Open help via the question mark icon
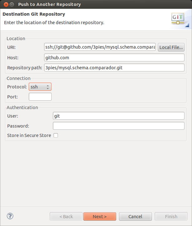The width and height of the screenshot is (192, 226). pos(10,216)
